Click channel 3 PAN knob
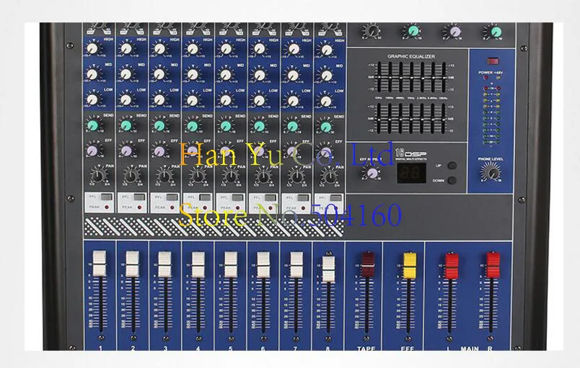The height and width of the screenshot is (368, 580). [x=164, y=176]
